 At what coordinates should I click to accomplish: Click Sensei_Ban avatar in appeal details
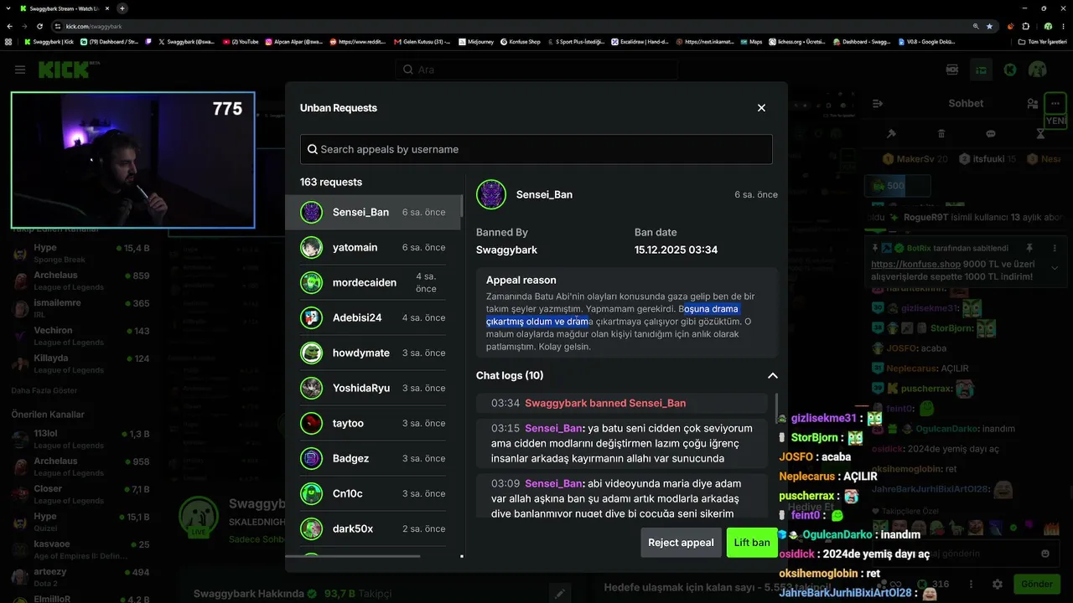coord(491,194)
